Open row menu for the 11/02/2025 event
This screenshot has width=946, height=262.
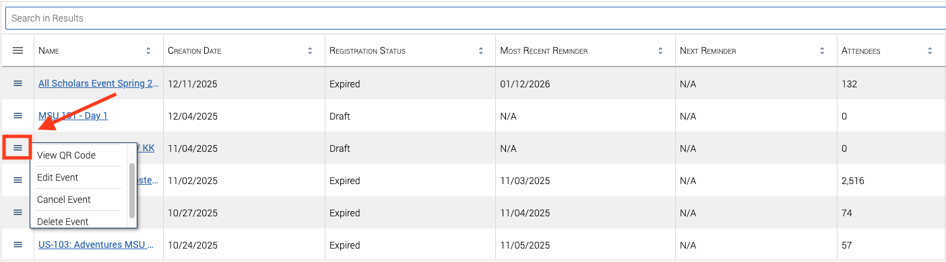(18, 180)
